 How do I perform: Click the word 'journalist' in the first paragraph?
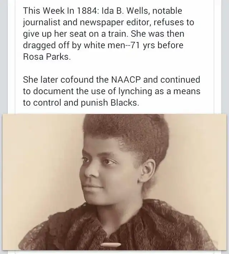pyautogui.click(x=42, y=23)
